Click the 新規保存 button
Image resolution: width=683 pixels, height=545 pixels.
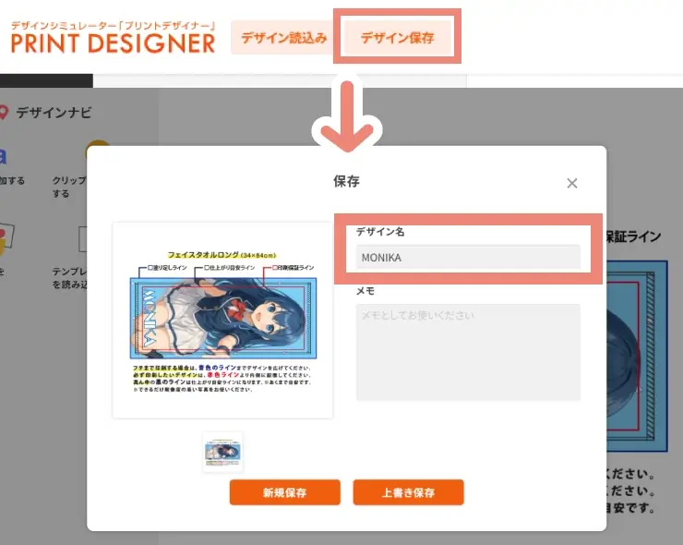pos(285,492)
